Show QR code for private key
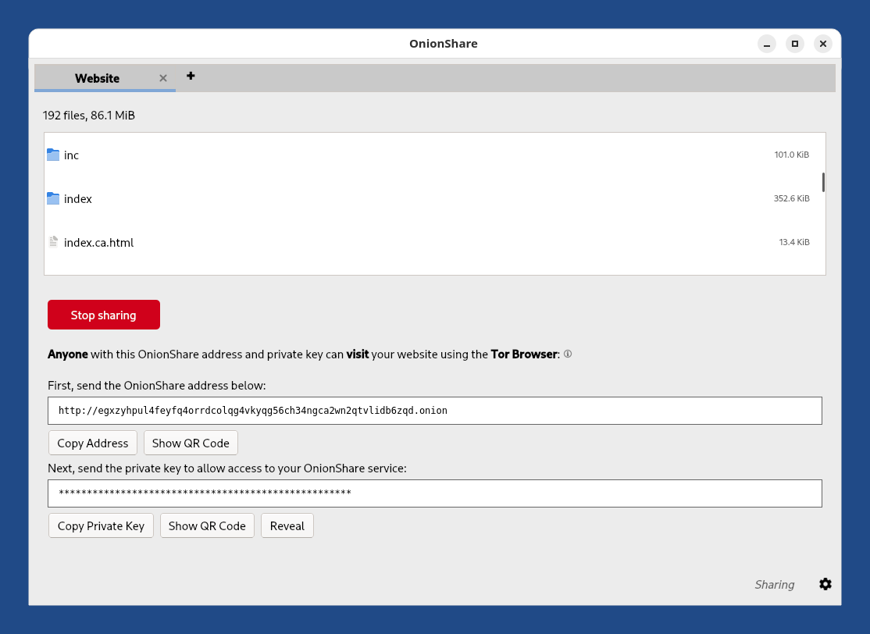This screenshot has width=870, height=634. point(207,525)
